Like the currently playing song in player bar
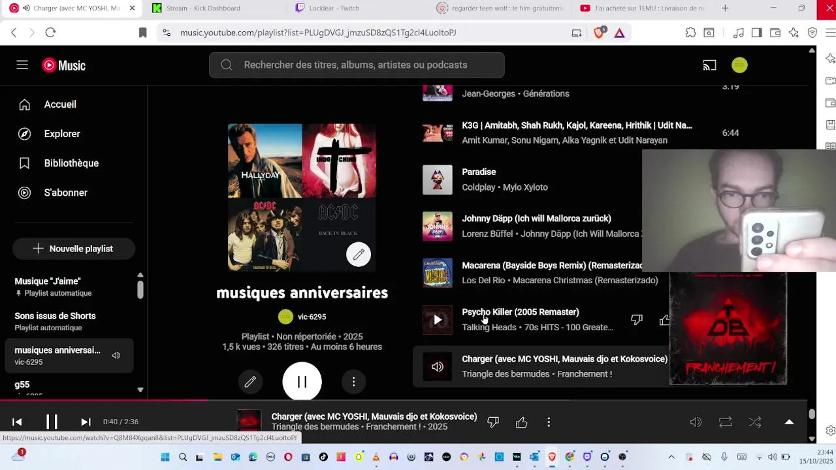Viewport: 836px width, 470px height. (521, 422)
